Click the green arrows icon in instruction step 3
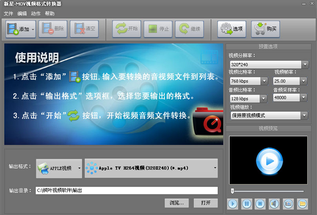 coord(74,116)
